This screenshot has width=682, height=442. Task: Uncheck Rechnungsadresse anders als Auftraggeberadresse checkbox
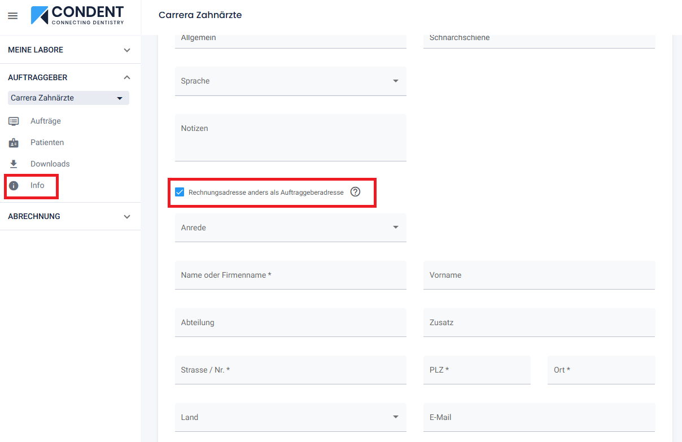point(180,192)
